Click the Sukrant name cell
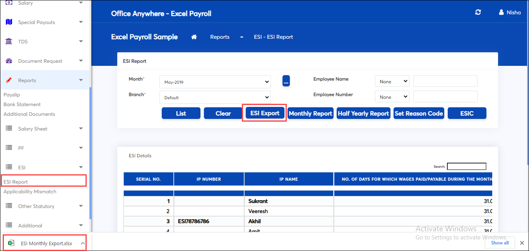Image resolution: width=529 pixels, height=251 pixels. click(289, 201)
